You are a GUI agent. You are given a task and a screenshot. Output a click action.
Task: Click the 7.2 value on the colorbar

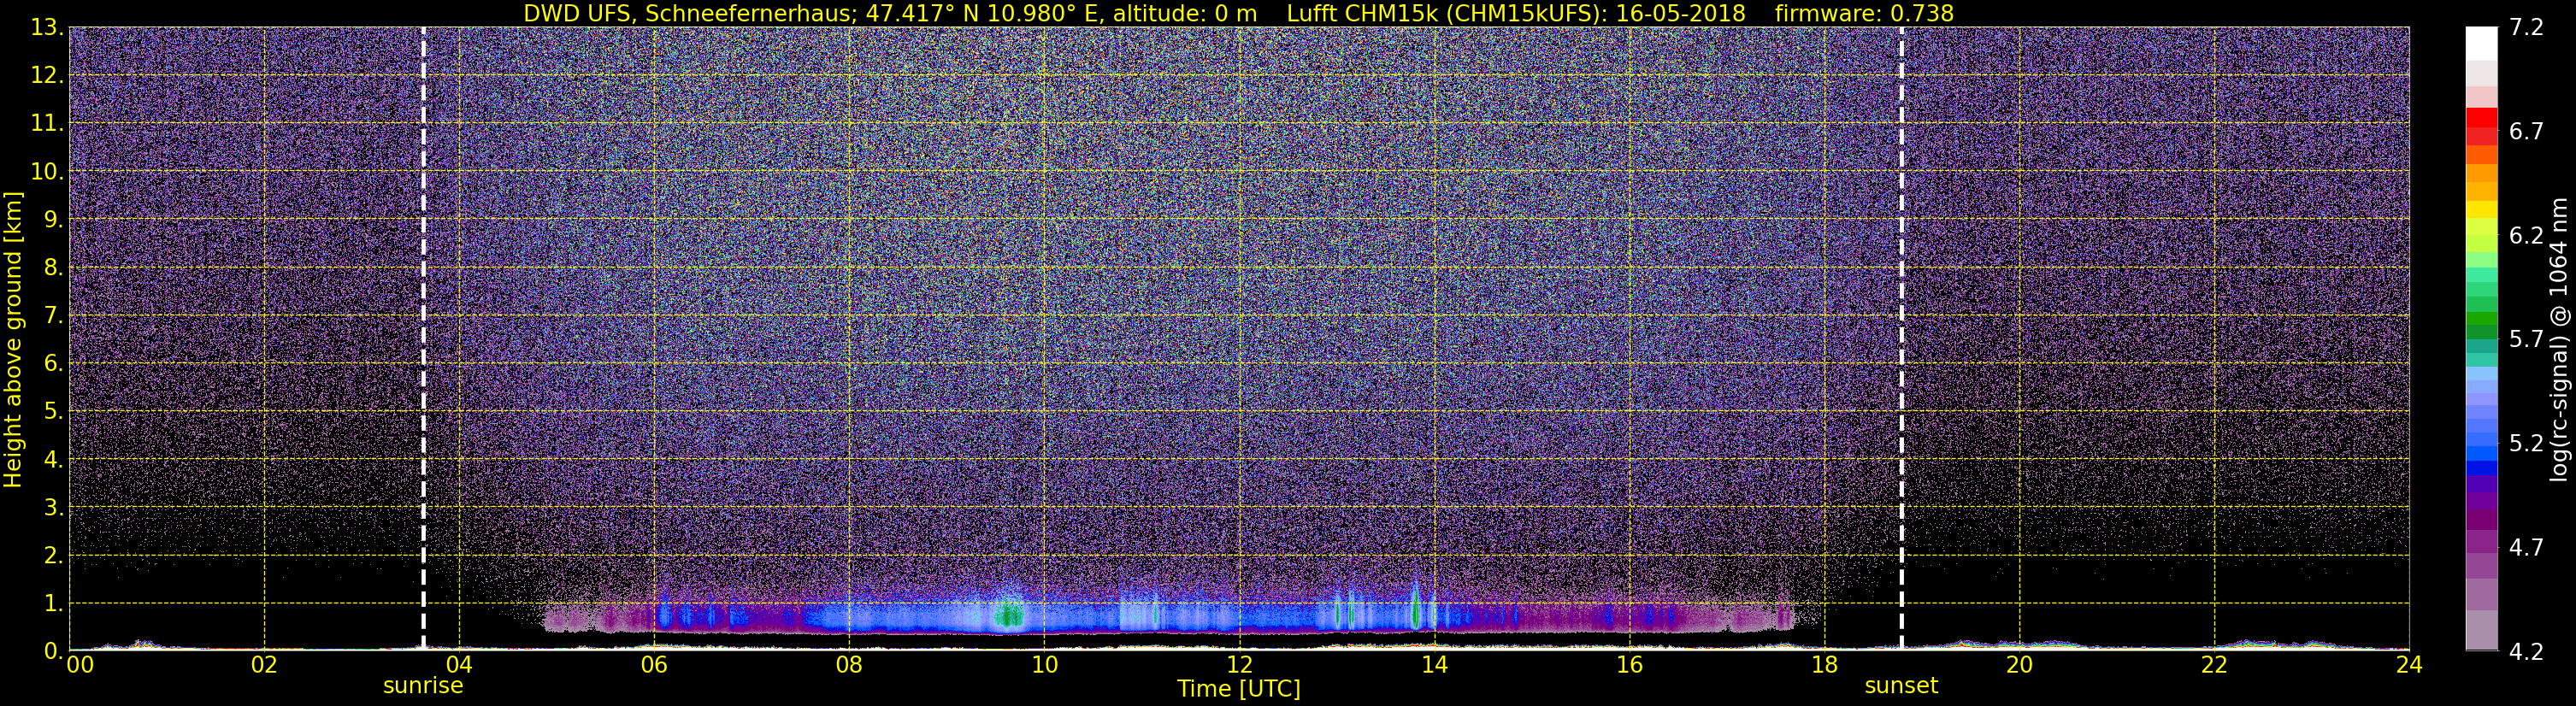pos(2526,28)
